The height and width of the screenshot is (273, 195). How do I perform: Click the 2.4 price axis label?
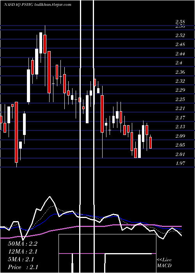(x=179, y=63)
